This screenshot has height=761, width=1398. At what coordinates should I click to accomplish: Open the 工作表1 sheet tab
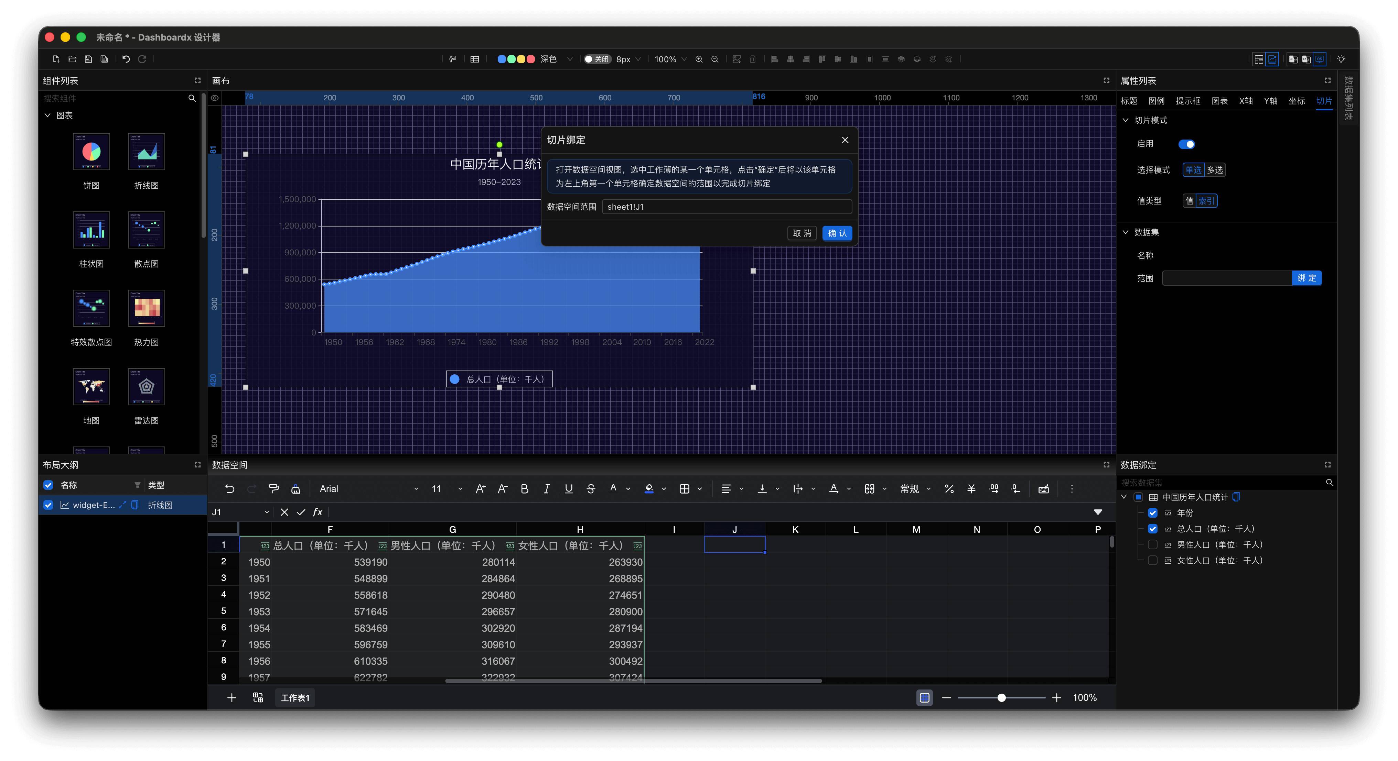point(295,697)
